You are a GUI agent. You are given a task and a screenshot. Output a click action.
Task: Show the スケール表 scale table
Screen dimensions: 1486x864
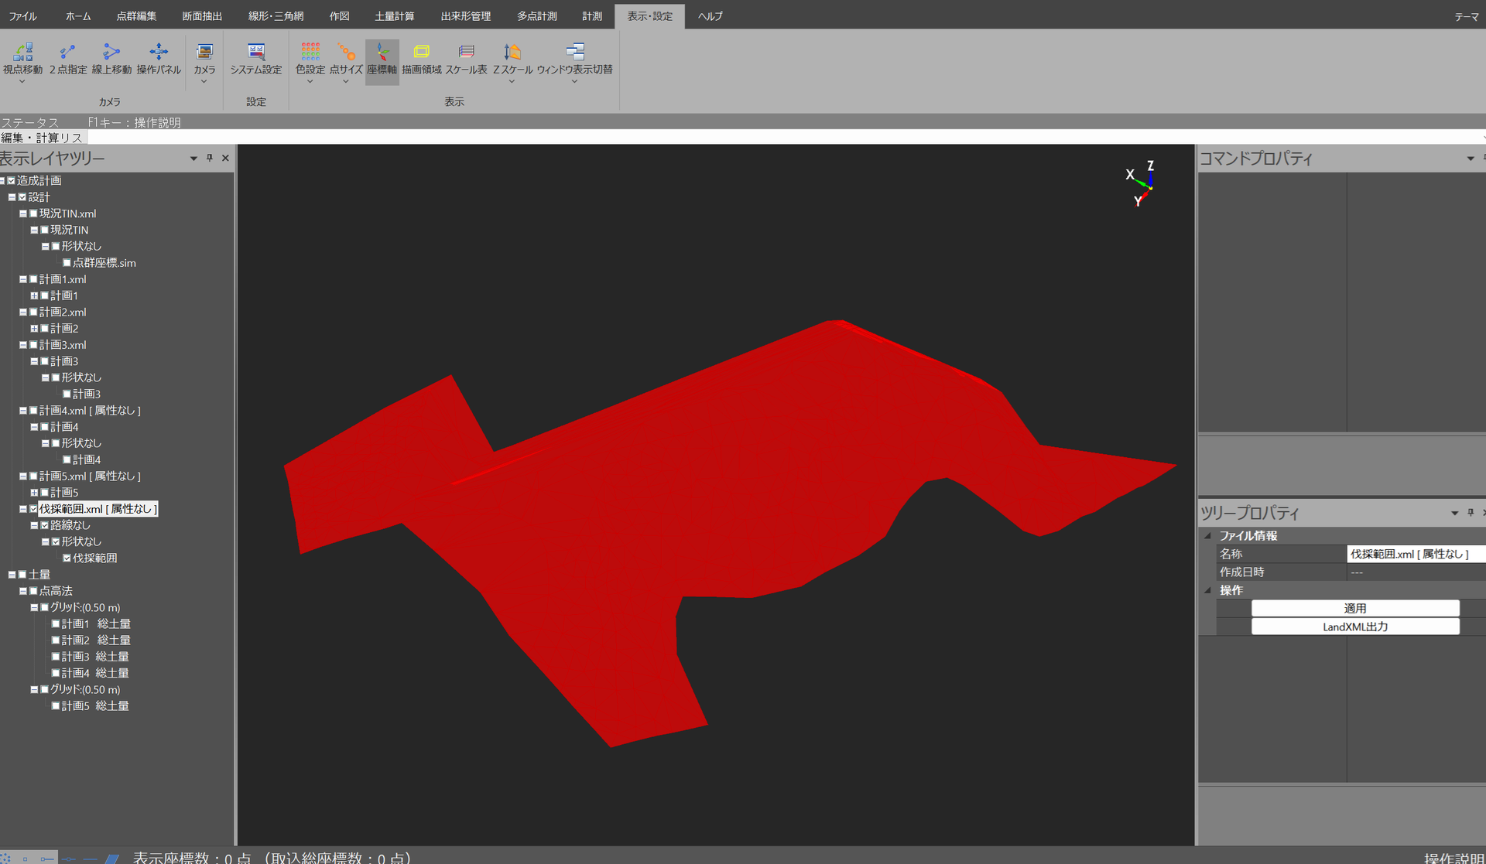tap(466, 53)
